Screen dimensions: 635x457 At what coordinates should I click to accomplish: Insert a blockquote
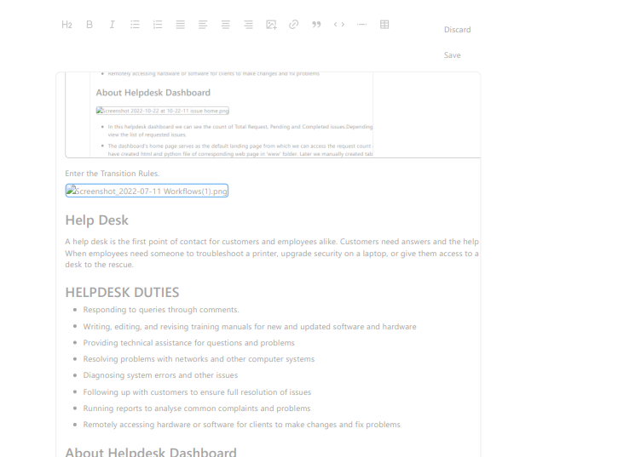[x=316, y=25]
